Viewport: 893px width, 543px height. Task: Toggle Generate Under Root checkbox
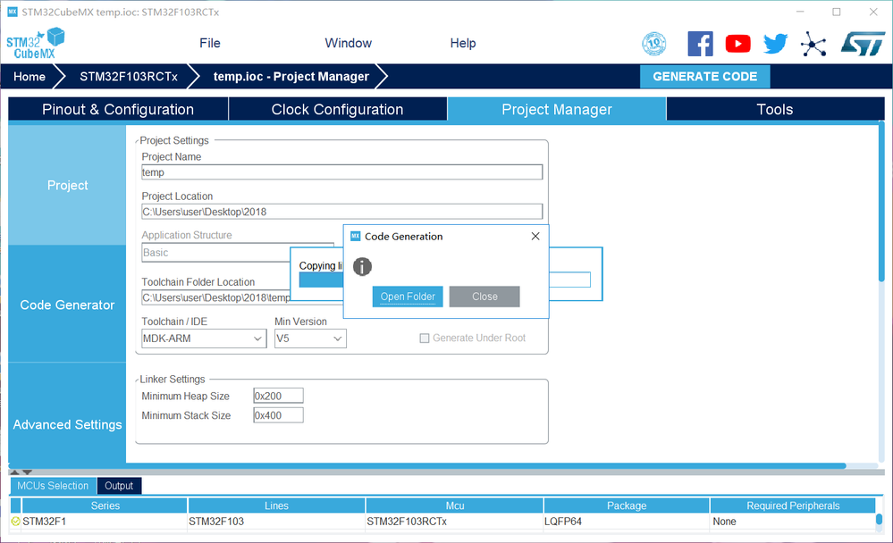click(x=425, y=338)
